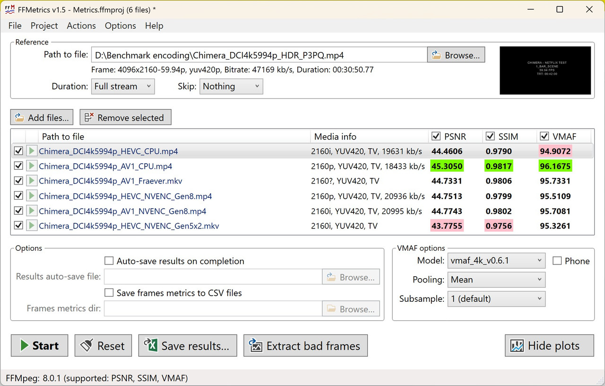Click VMAF value 95.7331
This screenshot has width=605, height=386.
pos(555,181)
